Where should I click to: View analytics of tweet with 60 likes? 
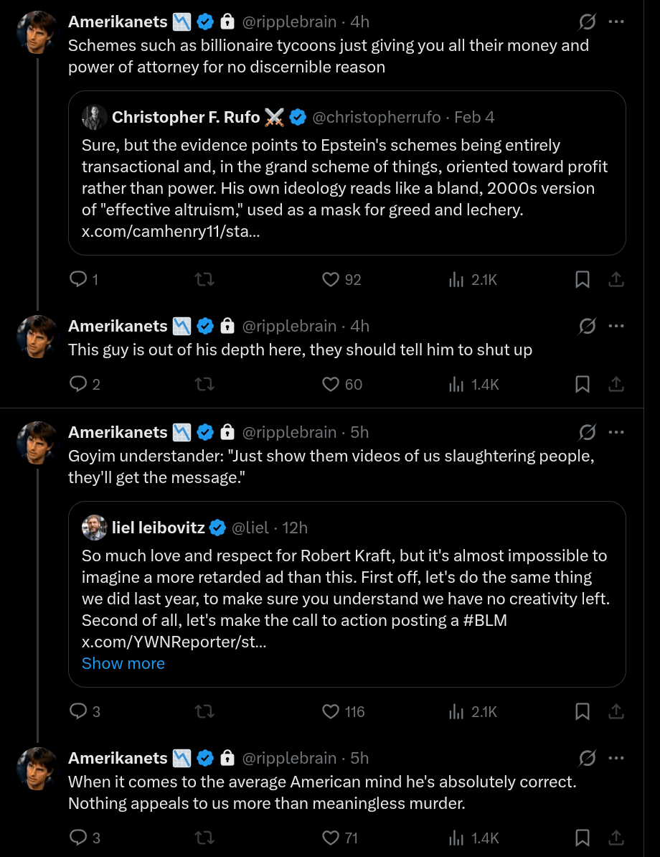pos(456,384)
